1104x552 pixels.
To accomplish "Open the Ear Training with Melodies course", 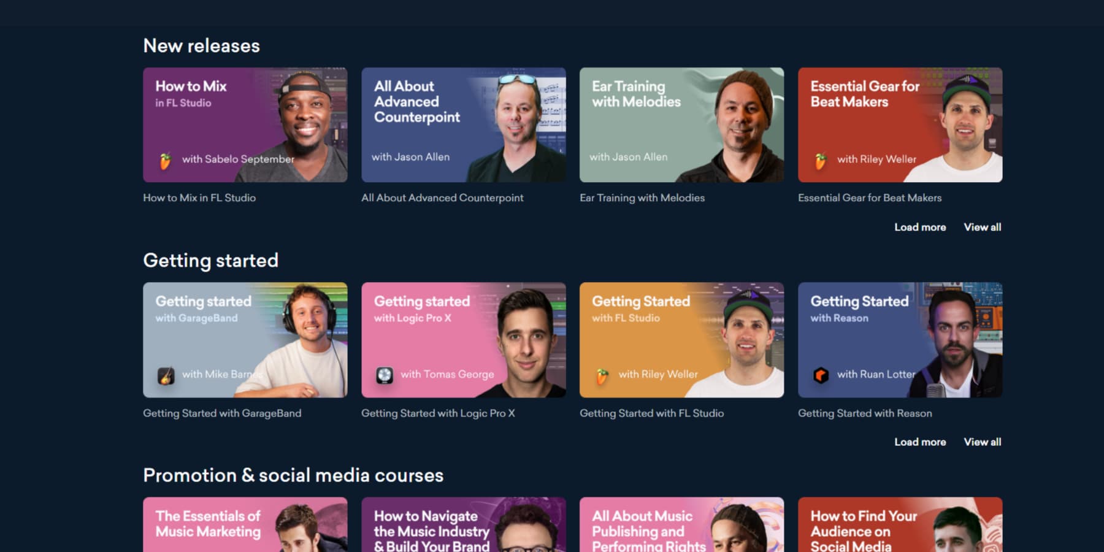I will [x=682, y=125].
